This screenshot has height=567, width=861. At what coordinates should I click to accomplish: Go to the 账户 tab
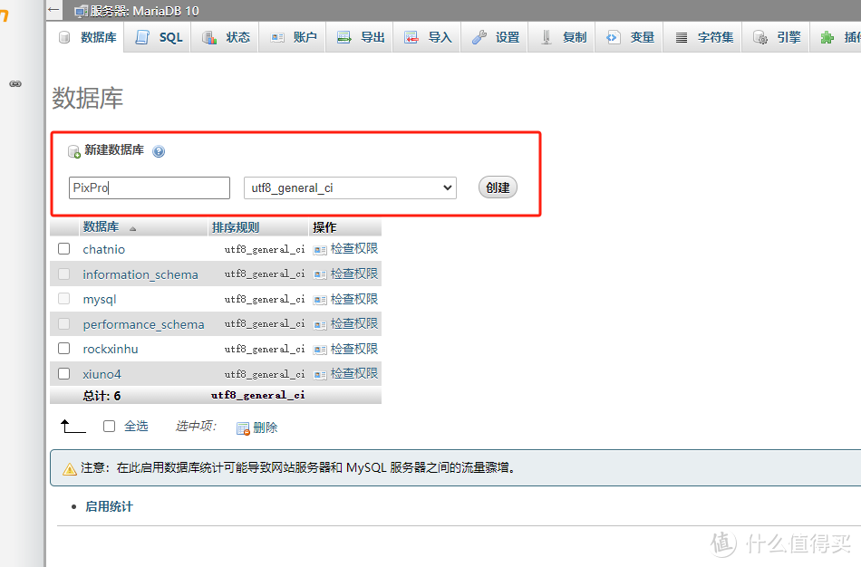[x=293, y=37]
